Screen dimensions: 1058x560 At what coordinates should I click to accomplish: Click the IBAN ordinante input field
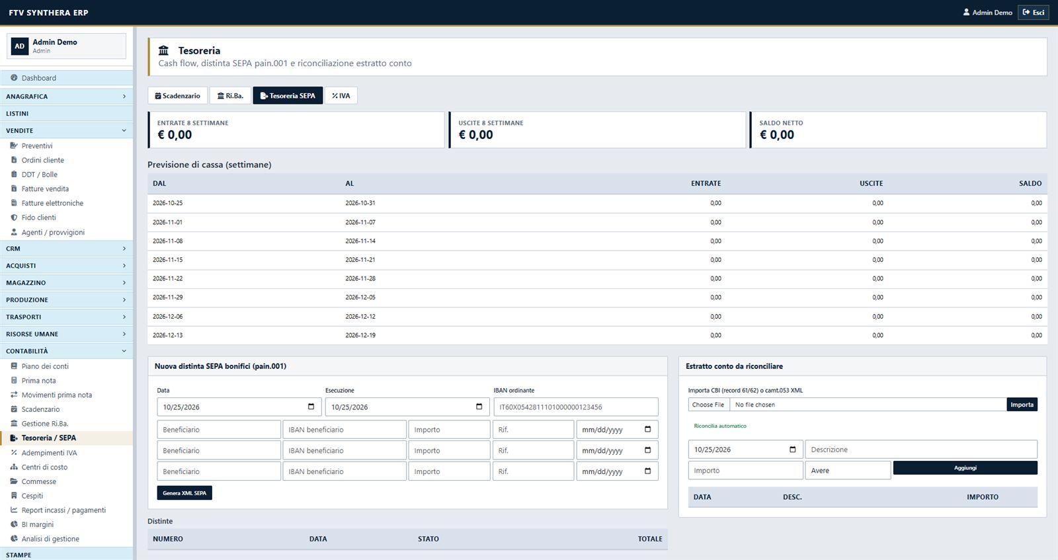pos(576,407)
